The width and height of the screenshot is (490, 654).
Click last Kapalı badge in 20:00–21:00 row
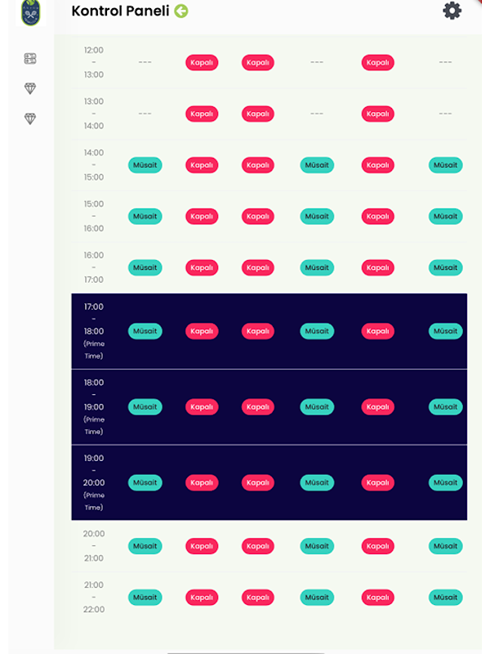click(377, 546)
